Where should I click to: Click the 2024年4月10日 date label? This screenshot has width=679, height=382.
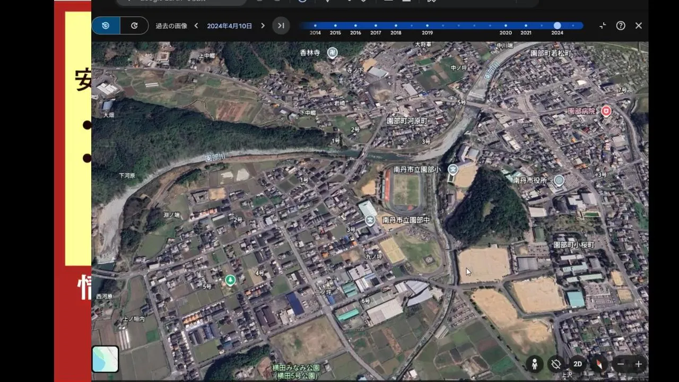coord(229,25)
